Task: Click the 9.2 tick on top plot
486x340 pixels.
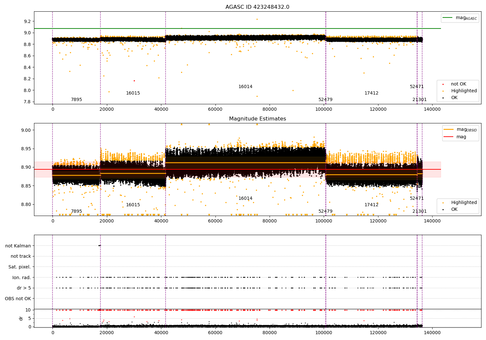Action: click(x=27, y=21)
